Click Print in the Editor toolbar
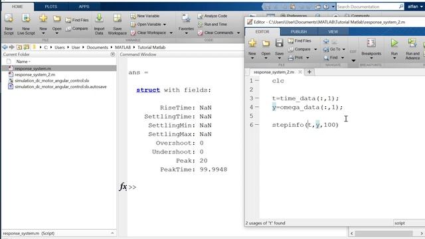This screenshot has height=239, width=425. pos(296,58)
